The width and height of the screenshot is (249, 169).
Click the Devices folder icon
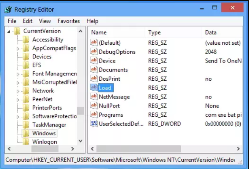tap(26, 57)
